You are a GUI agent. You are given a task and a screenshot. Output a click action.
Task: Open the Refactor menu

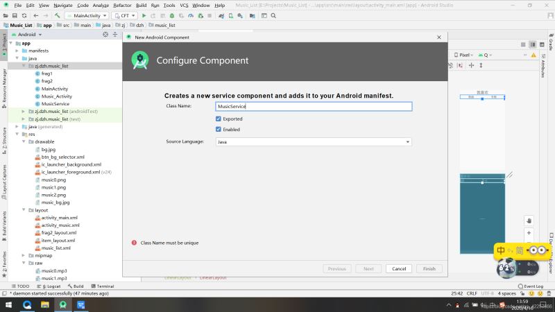point(122,5)
